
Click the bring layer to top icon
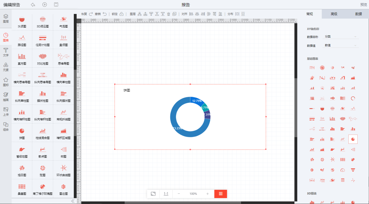tap(157, 14)
